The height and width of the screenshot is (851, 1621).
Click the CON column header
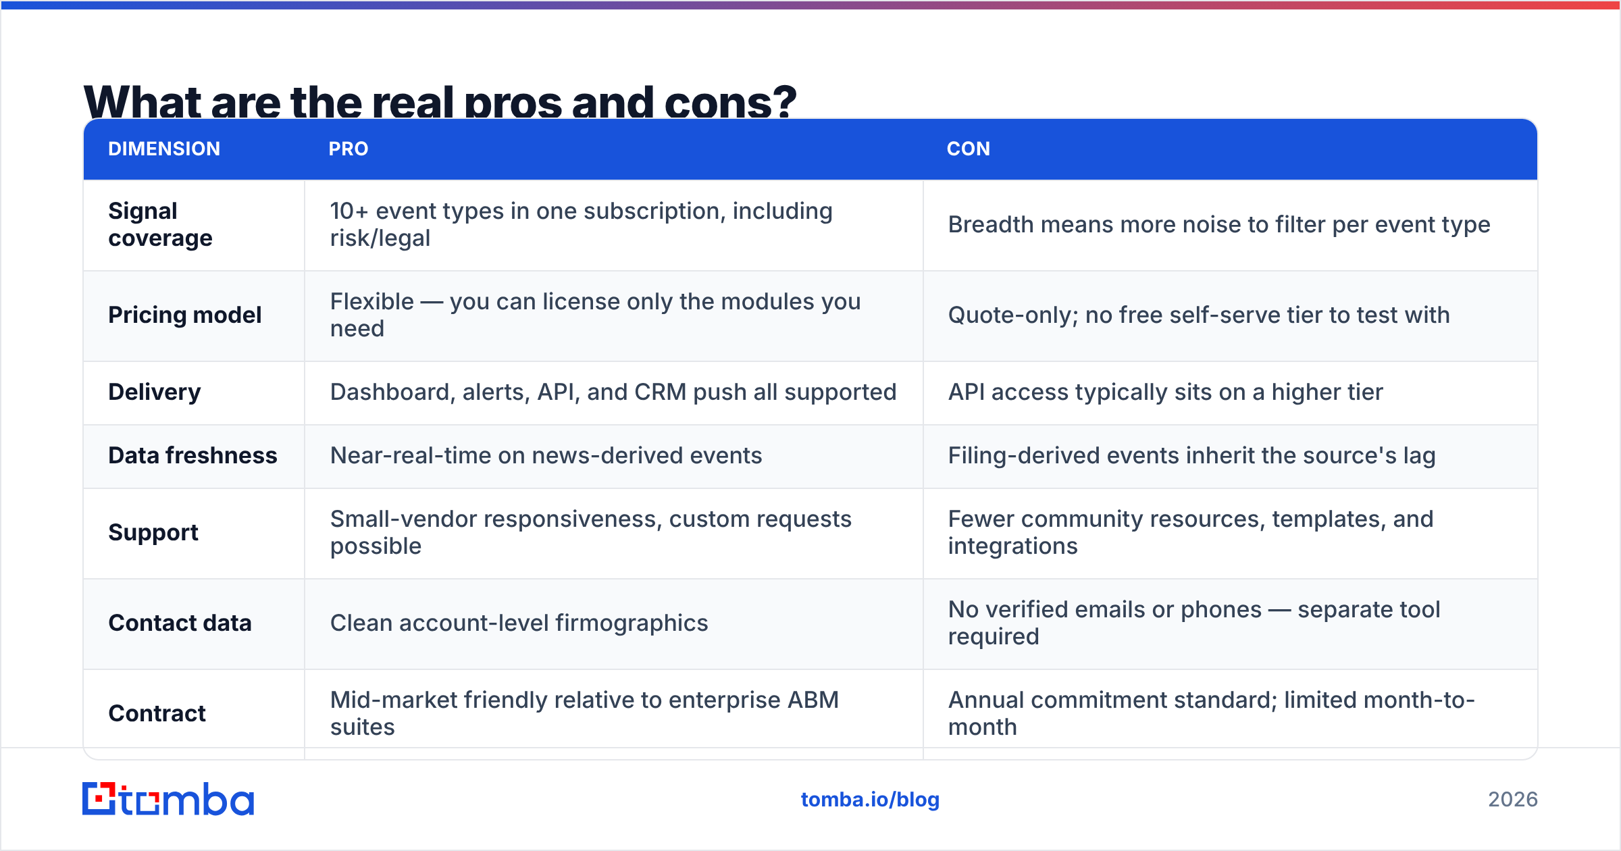pos(969,149)
